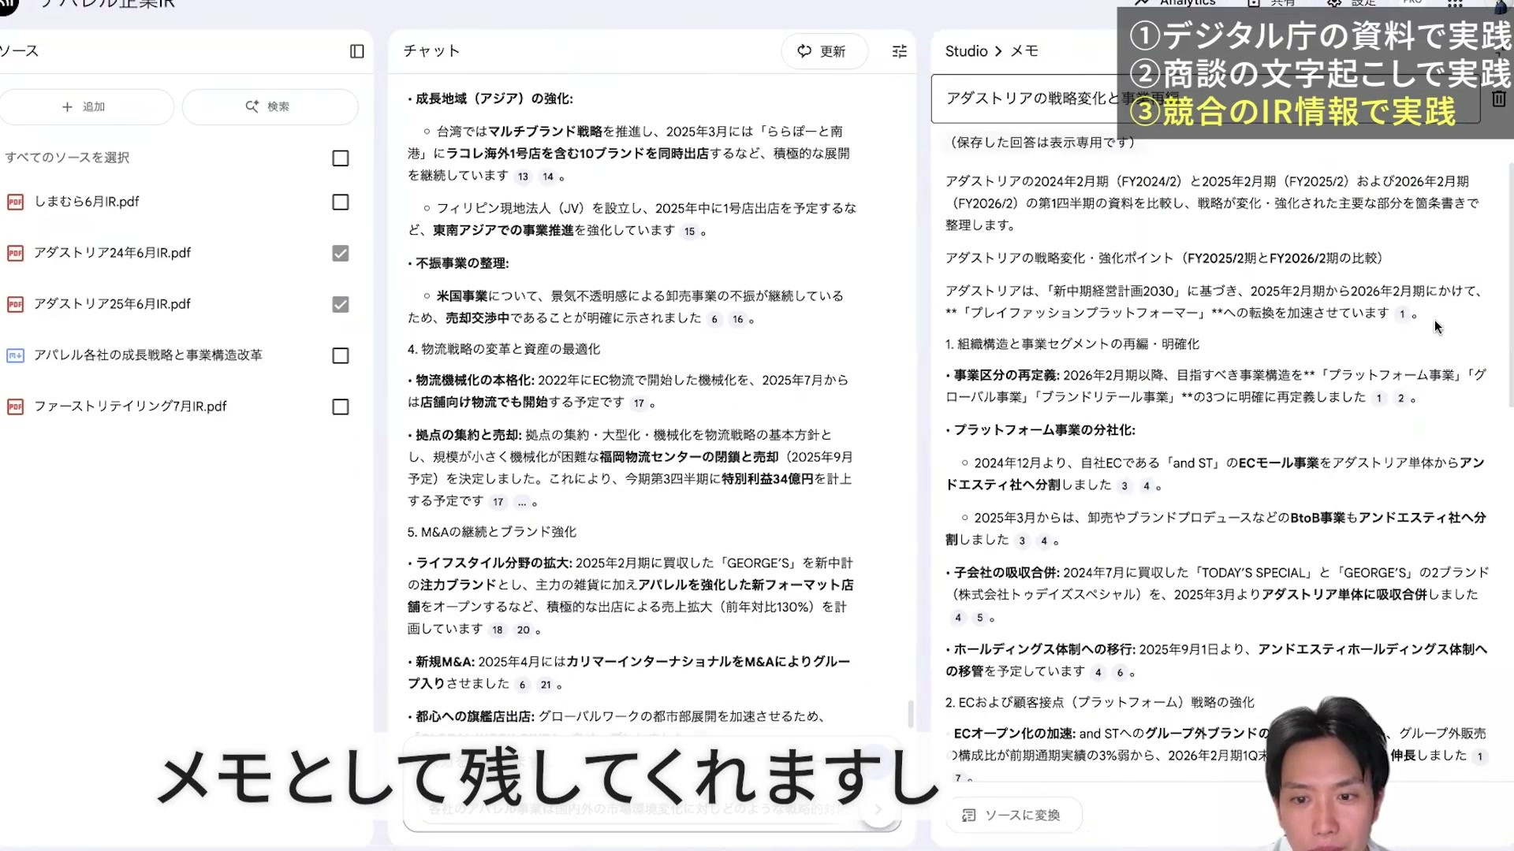Open chat settings sliders icon

[899, 51]
